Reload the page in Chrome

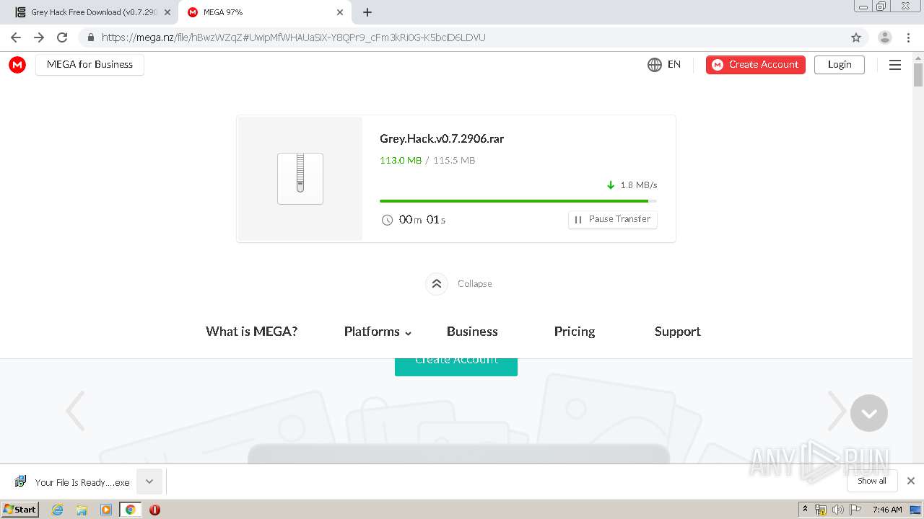click(x=62, y=37)
